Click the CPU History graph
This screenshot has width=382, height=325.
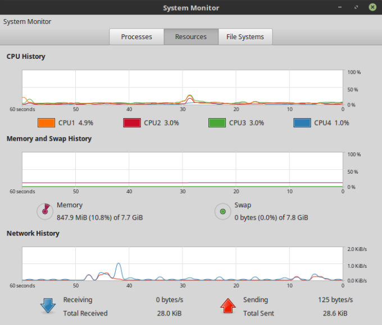pyautogui.click(x=183, y=87)
